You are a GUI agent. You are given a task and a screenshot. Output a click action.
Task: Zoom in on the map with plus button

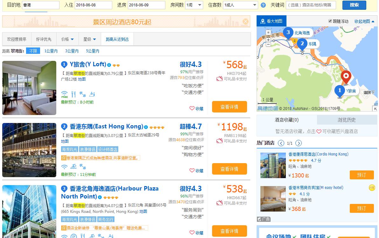(268, 40)
